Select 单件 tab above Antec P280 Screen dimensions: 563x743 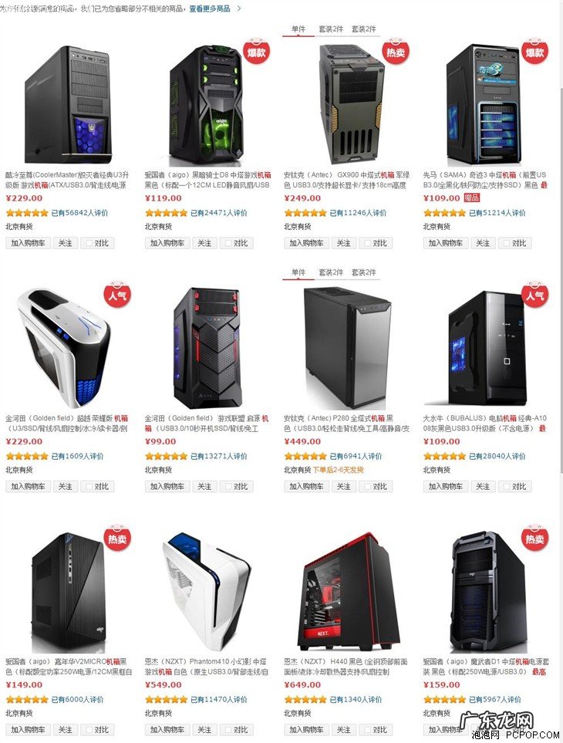298,272
